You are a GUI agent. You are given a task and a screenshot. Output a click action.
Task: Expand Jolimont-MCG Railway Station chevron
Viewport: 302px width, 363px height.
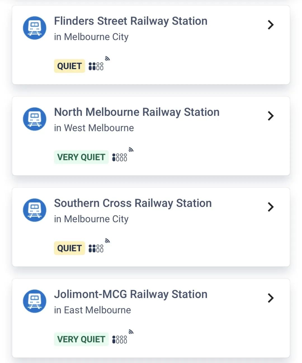(270, 298)
